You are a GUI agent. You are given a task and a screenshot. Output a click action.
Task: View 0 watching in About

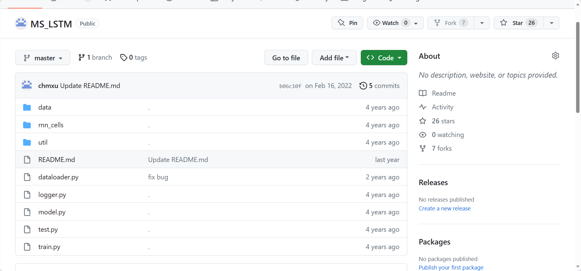tap(447, 135)
